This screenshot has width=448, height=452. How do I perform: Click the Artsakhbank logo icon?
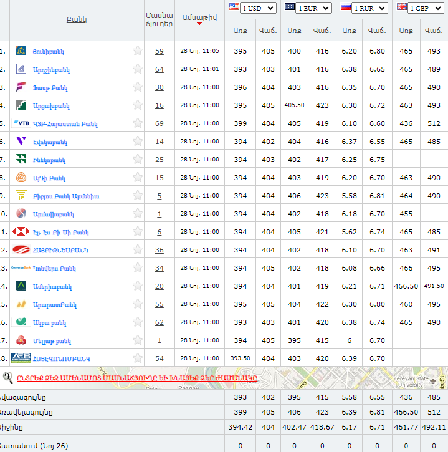[21, 105]
